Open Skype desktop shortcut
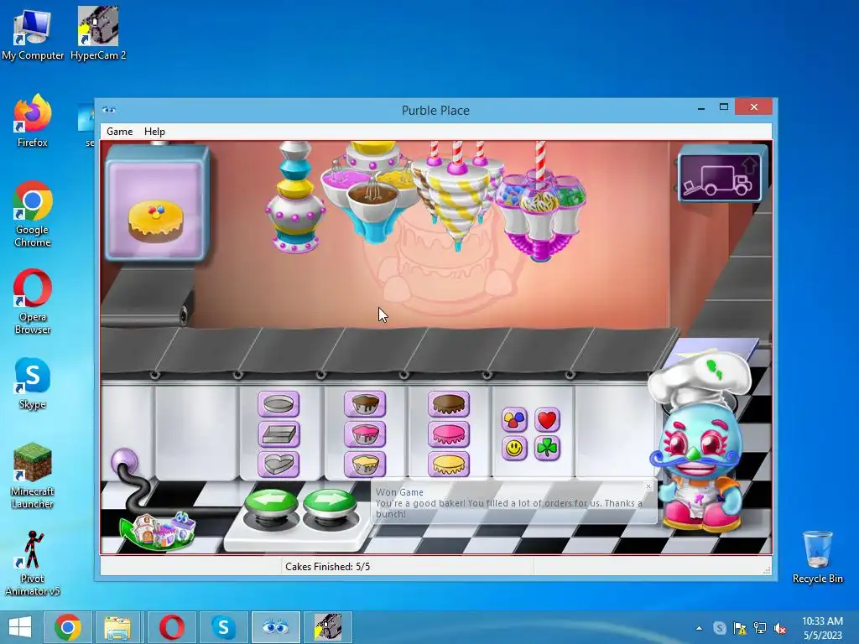 coord(33,384)
